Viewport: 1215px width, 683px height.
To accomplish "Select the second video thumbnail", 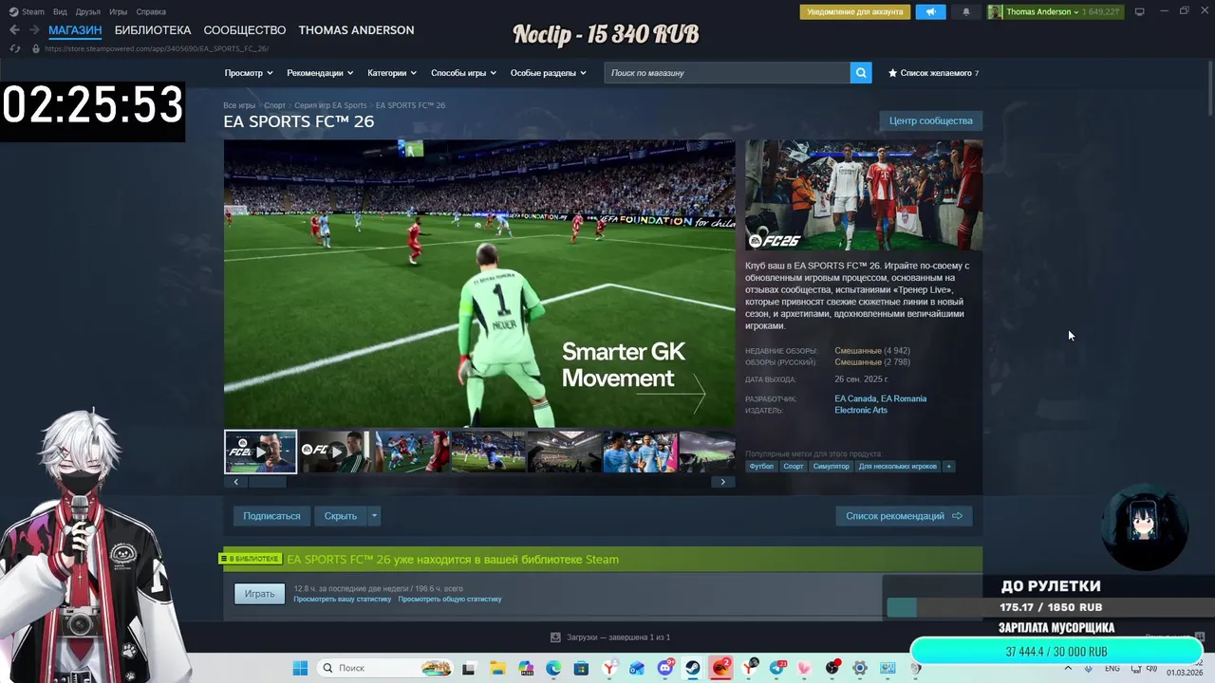I will [336, 452].
